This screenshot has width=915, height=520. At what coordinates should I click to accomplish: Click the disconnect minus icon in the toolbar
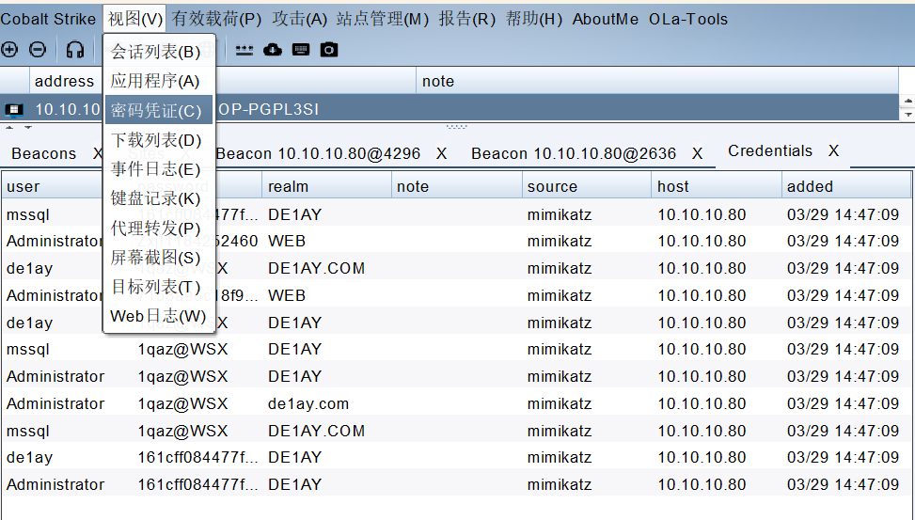pos(38,50)
